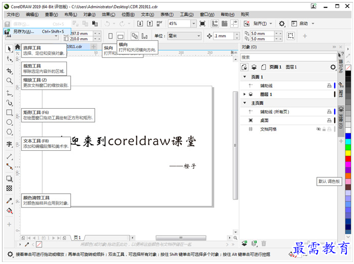Expand the 图层 1 tree node

point(245,94)
